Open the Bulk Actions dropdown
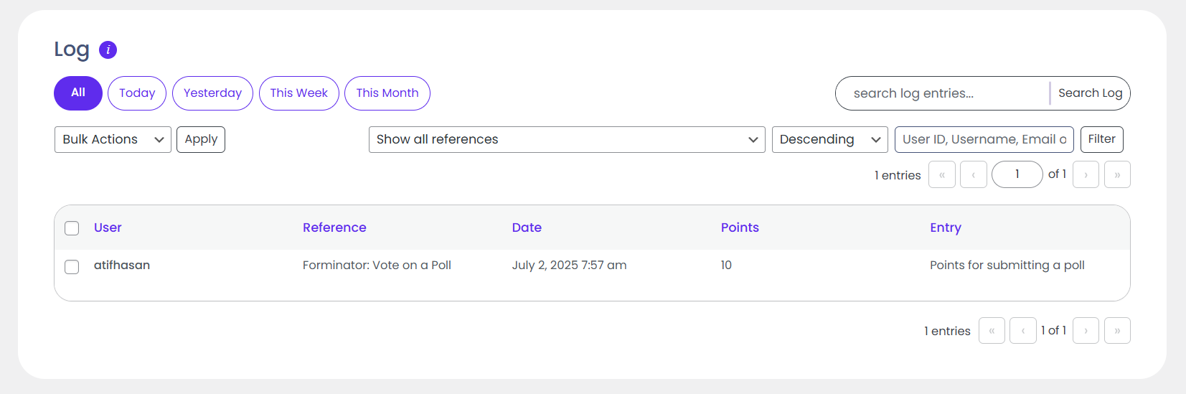Screen dimensions: 1186x394 [x=113, y=139]
